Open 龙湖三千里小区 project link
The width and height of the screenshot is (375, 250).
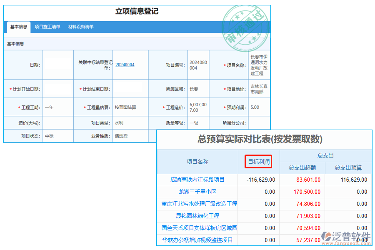[x=197, y=192]
